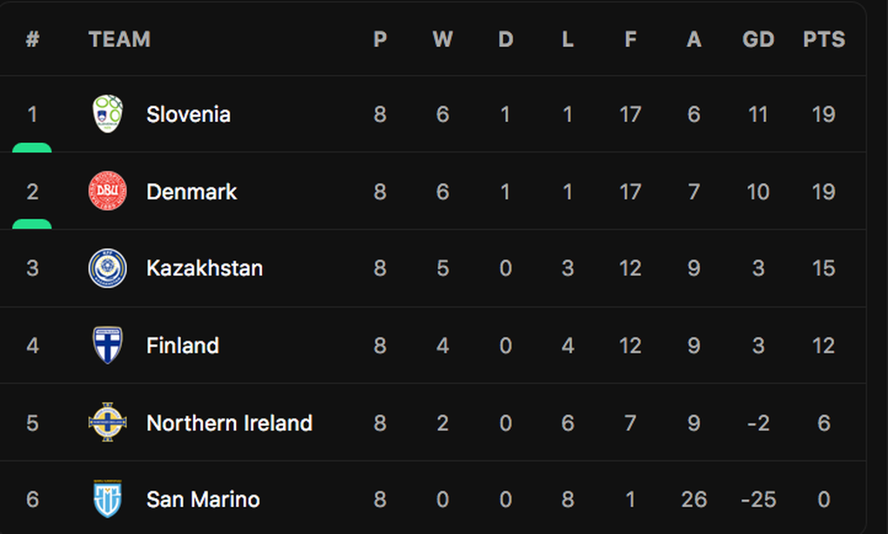Click the Denmark DBU red crest

(x=108, y=191)
